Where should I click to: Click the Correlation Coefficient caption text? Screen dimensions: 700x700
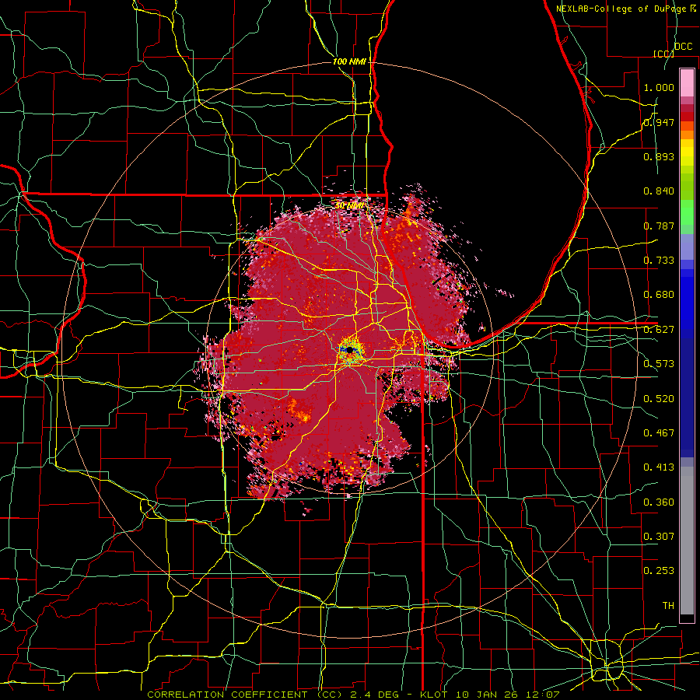353,695
